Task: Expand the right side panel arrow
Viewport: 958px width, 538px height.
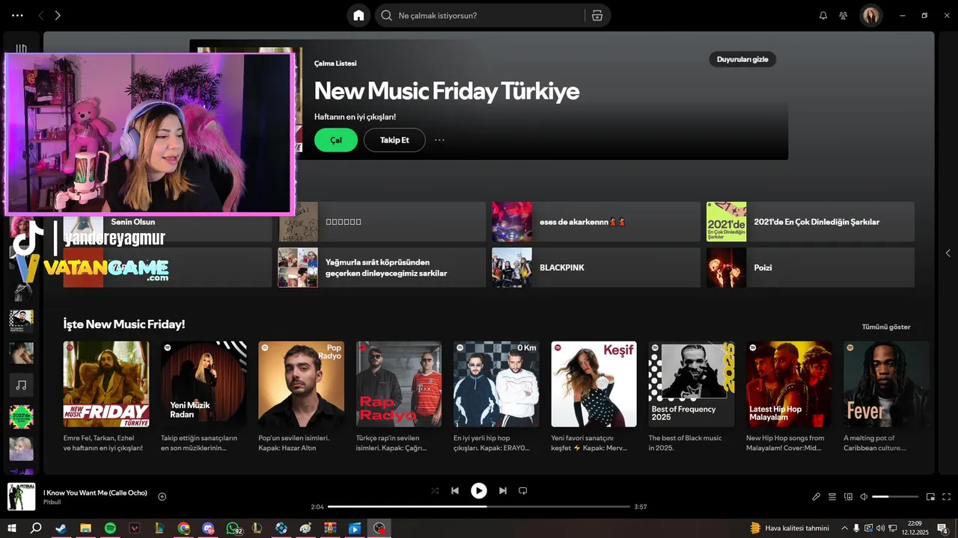Action: (948, 253)
